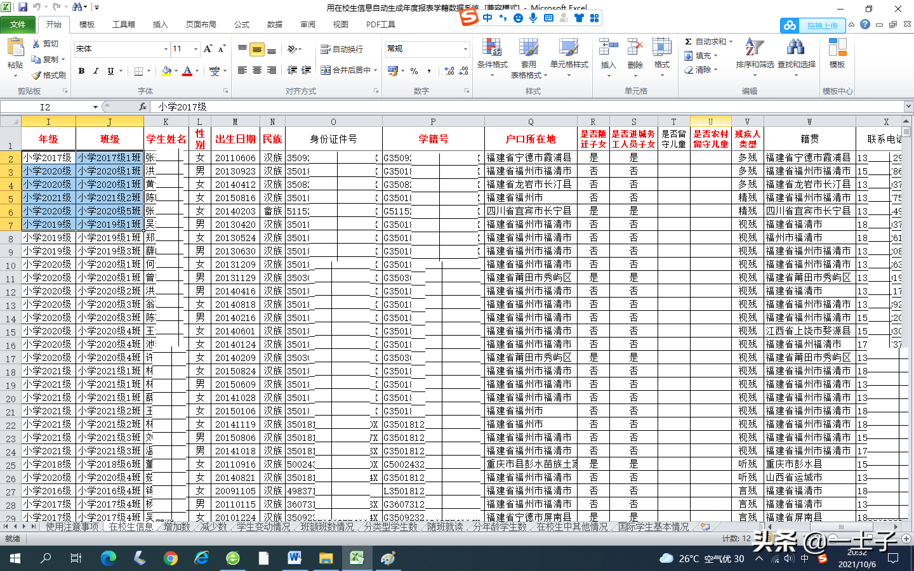
Task: Click the decrease indent icon
Action: point(292,70)
